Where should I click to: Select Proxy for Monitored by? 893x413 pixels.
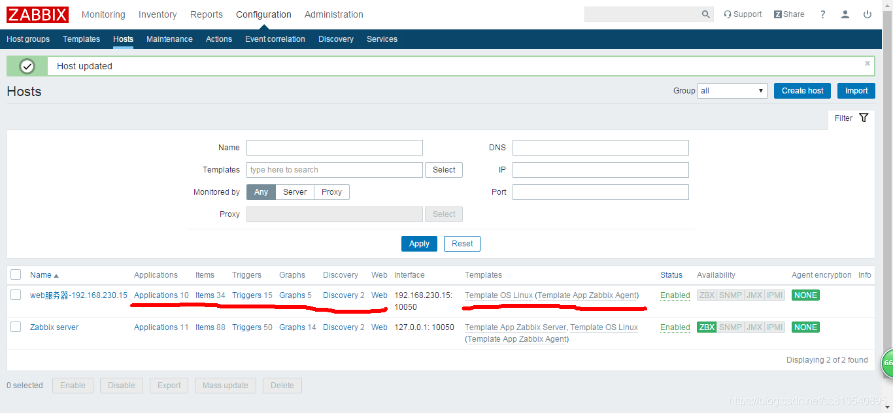point(331,192)
